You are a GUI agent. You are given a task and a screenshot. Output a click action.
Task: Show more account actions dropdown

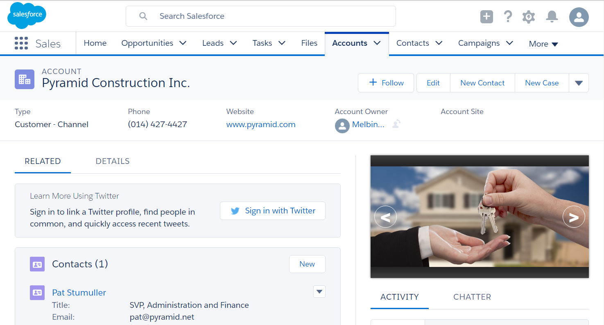(x=579, y=83)
